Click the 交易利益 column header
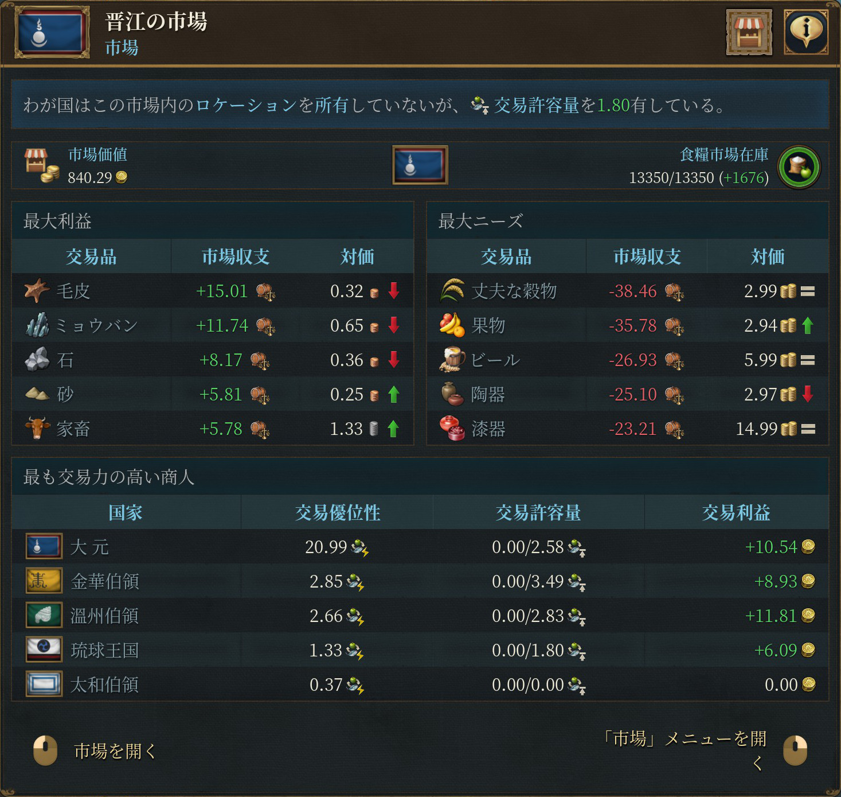Screen dimensions: 841x797 pos(736,512)
